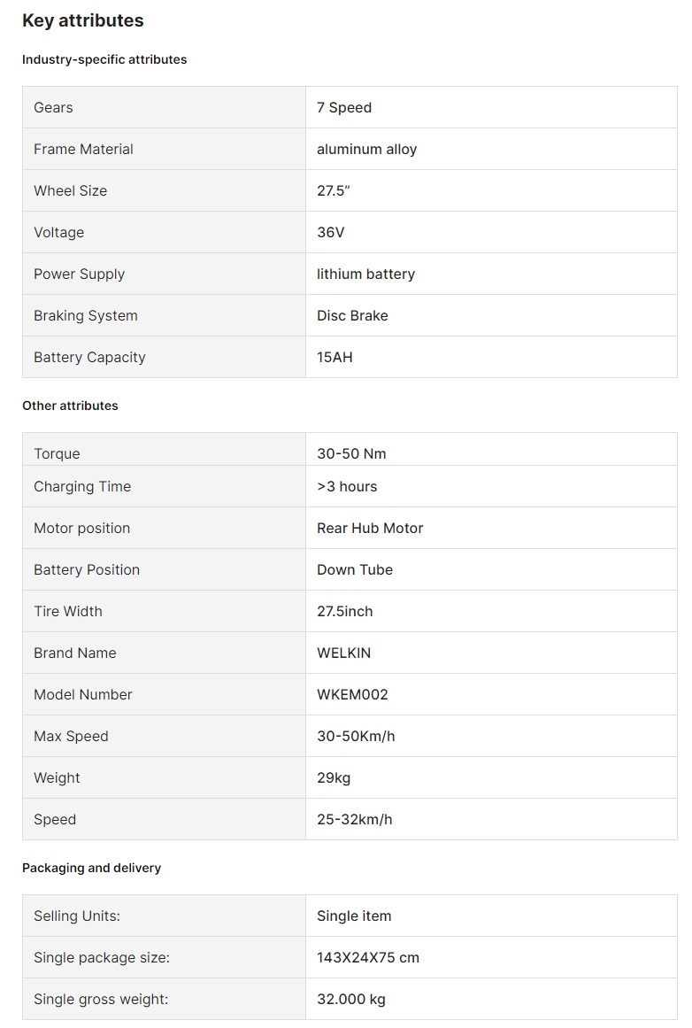Image resolution: width=692 pixels, height=1028 pixels.
Task: Select the Wheel Size label
Action: click(x=70, y=190)
